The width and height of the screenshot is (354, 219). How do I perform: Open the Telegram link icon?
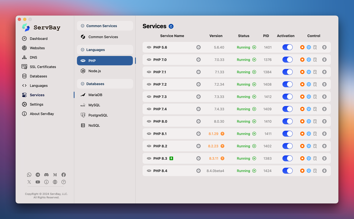pyautogui.click(x=38, y=175)
